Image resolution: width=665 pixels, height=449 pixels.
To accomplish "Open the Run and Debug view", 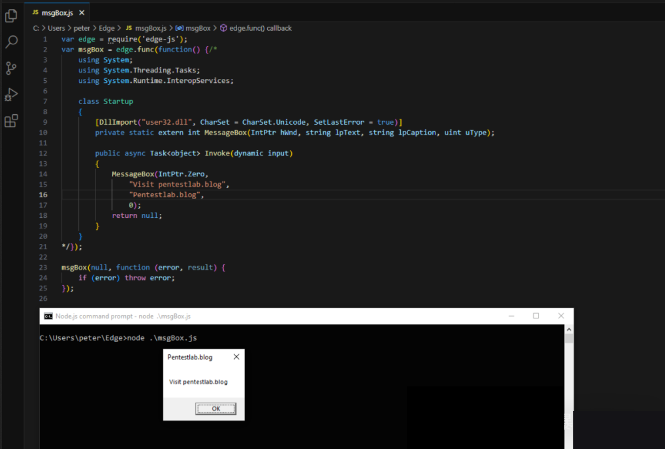I will [11, 94].
